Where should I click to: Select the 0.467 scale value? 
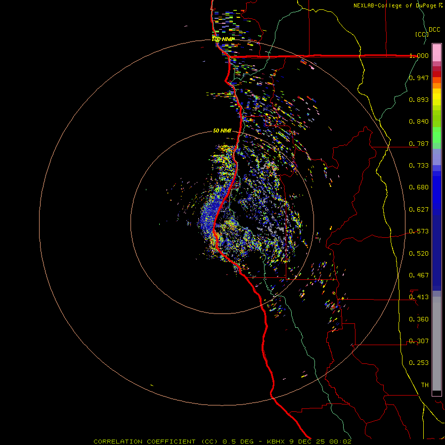pyautogui.click(x=419, y=275)
